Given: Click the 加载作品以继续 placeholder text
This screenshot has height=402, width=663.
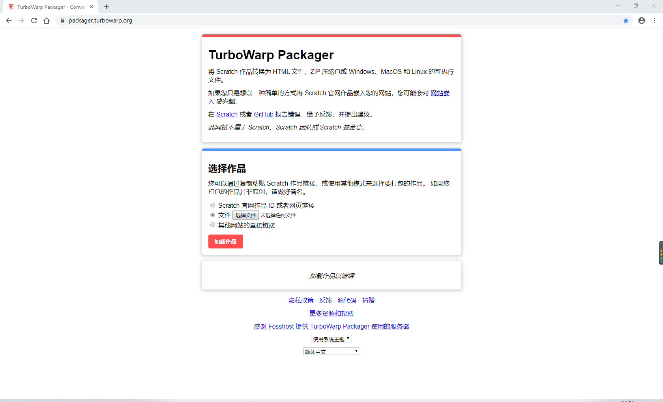Looking at the screenshot, I should pyautogui.click(x=331, y=276).
